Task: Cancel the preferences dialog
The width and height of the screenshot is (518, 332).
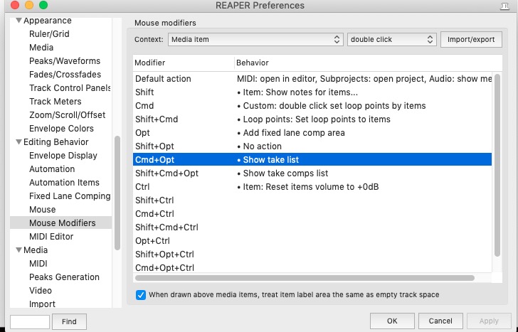Action: pyautogui.click(x=440, y=321)
